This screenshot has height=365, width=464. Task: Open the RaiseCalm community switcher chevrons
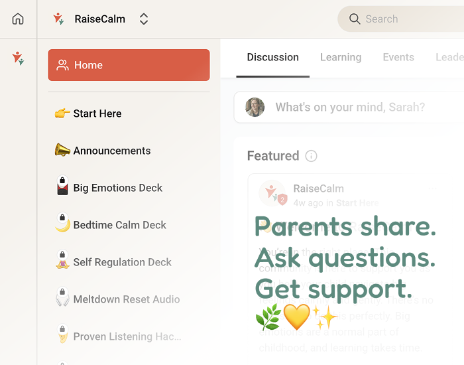(144, 19)
